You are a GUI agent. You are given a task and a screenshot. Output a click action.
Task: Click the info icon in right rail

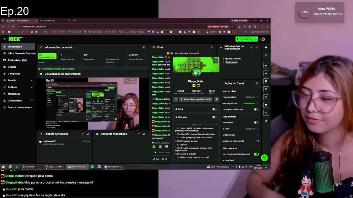[x=266, y=47]
